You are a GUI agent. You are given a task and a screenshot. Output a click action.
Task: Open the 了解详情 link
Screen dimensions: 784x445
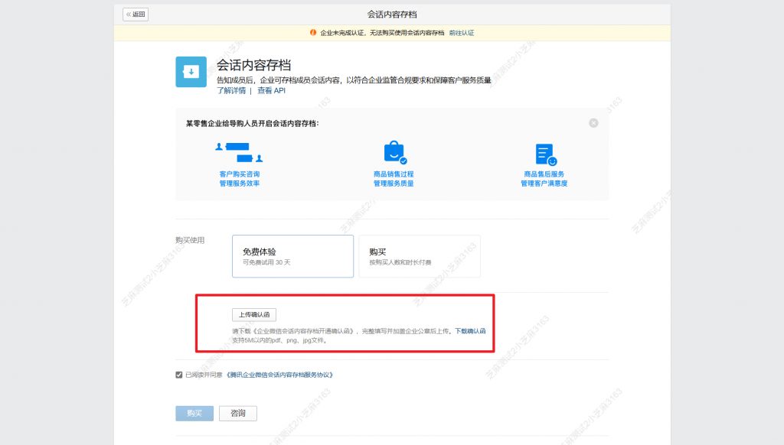tap(231, 90)
